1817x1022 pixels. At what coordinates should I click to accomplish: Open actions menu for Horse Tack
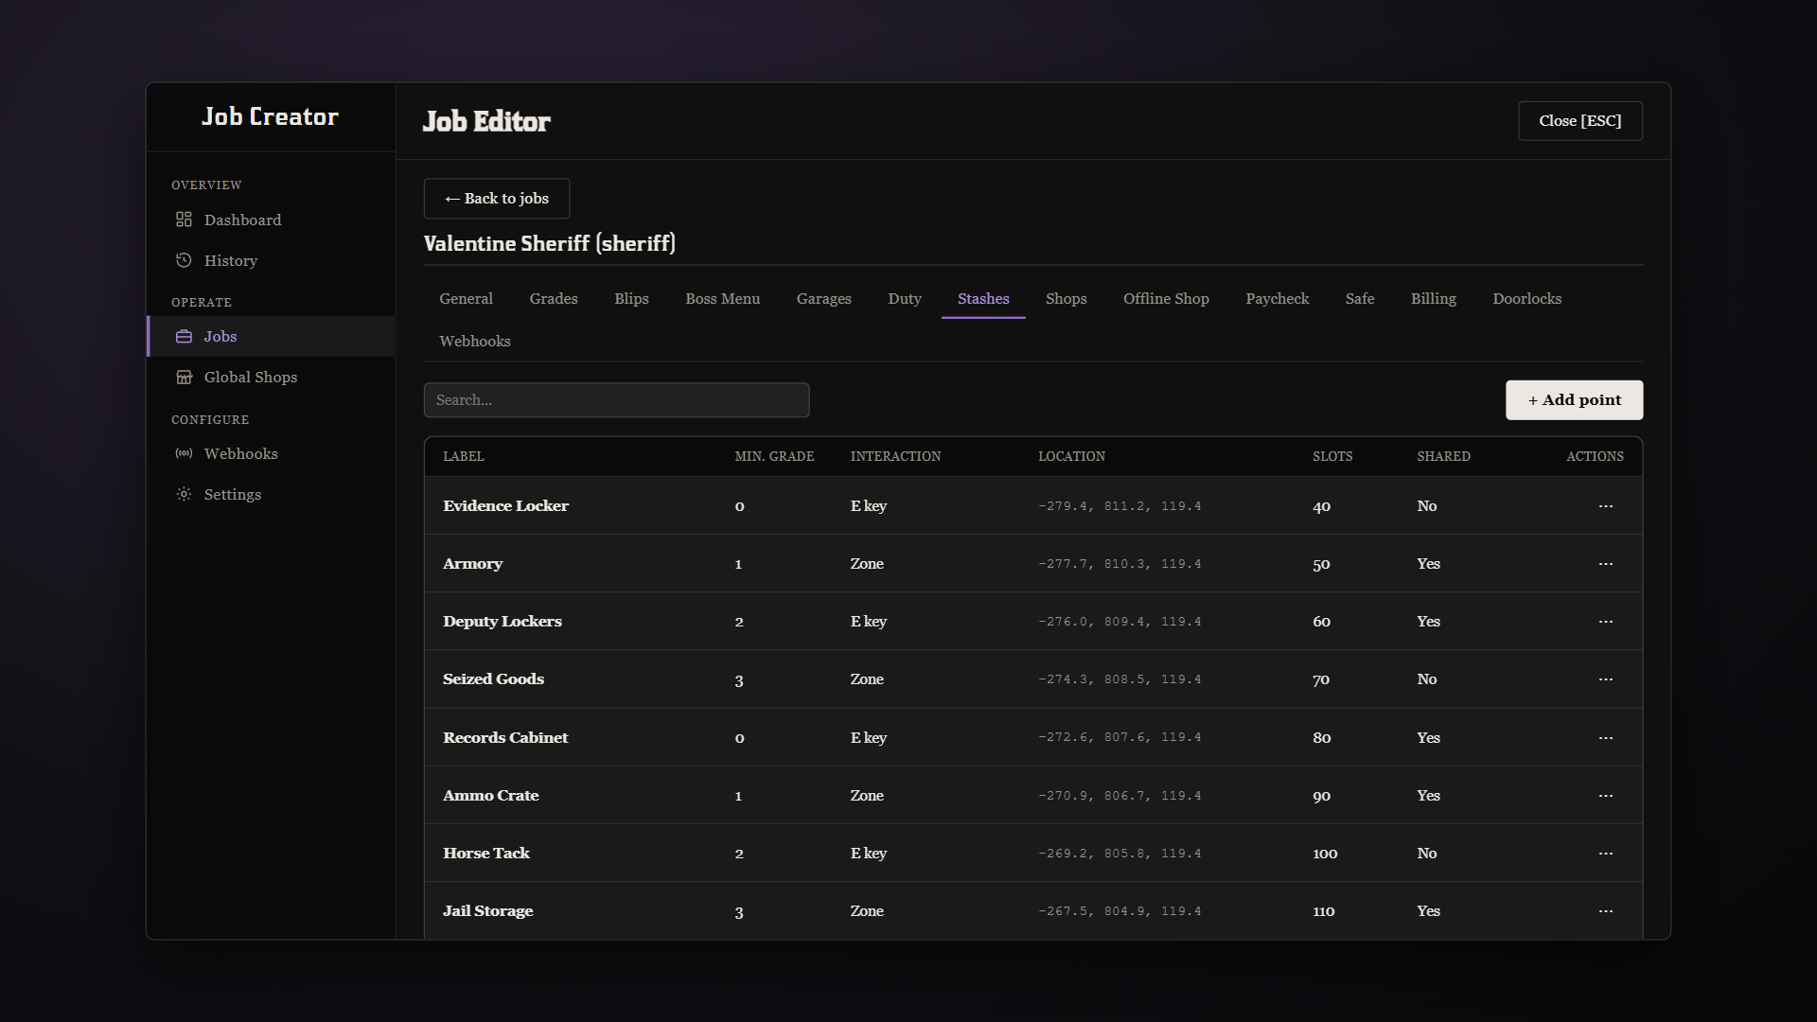point(1605,854)
